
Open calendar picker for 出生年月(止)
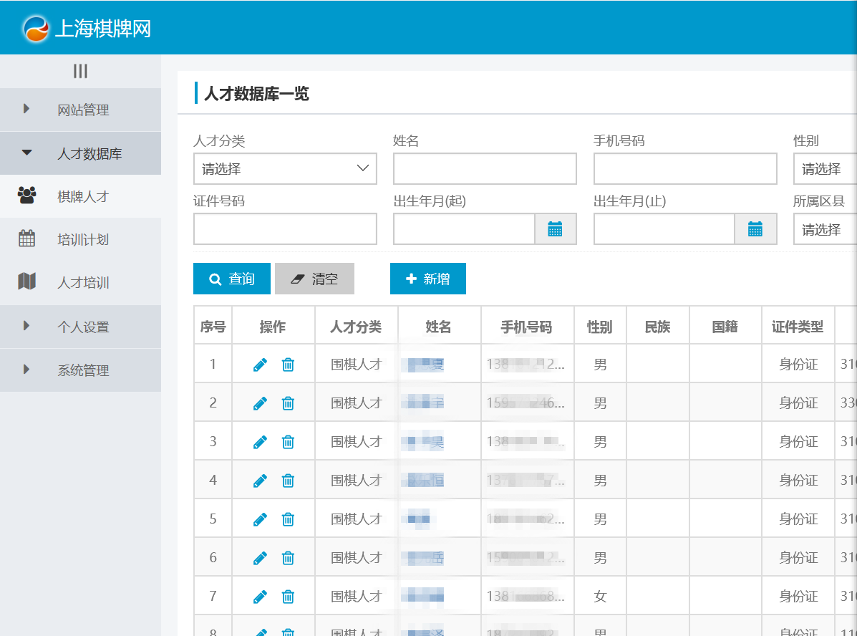755,229
